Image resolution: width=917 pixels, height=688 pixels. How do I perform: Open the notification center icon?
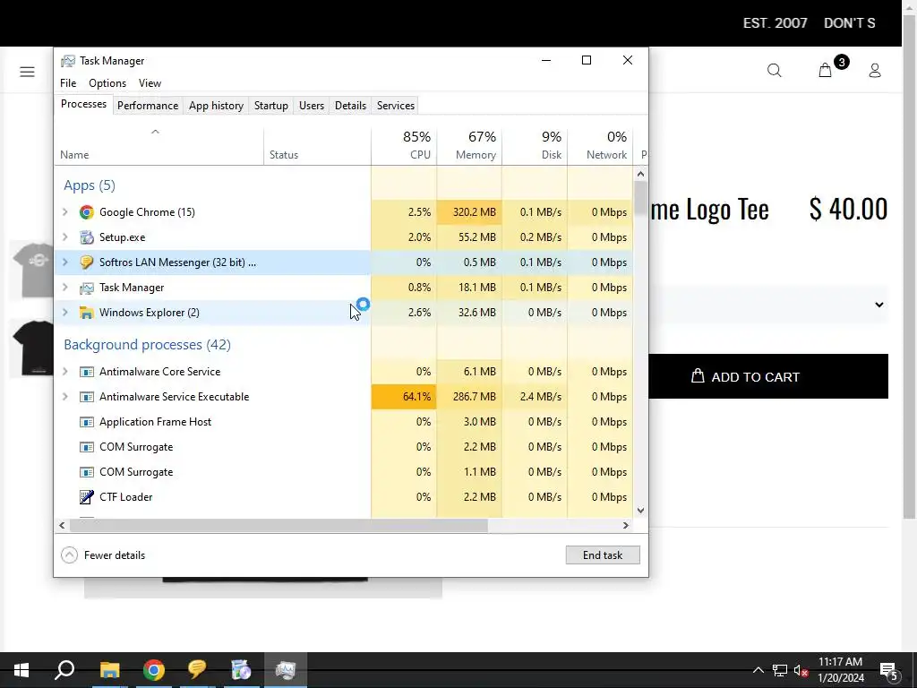point(888,671)
